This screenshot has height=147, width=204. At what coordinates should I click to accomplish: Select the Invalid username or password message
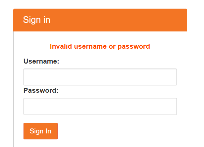click(100, 46)
